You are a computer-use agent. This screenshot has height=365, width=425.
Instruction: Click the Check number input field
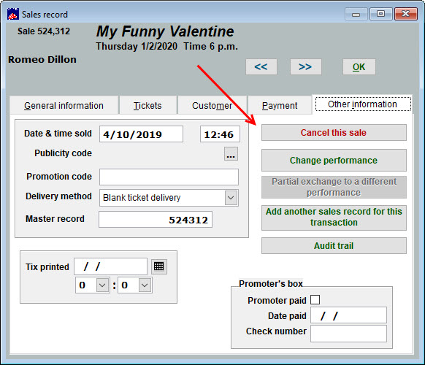coord(348,334)
